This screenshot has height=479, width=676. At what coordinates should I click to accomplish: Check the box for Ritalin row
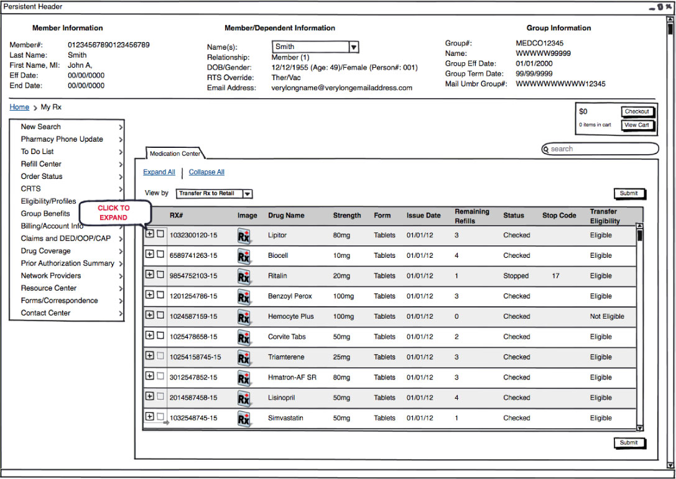click(160, 274)
